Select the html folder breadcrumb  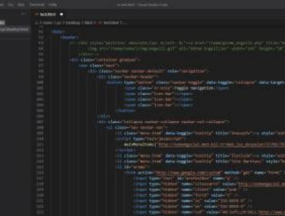coord(88,23)
